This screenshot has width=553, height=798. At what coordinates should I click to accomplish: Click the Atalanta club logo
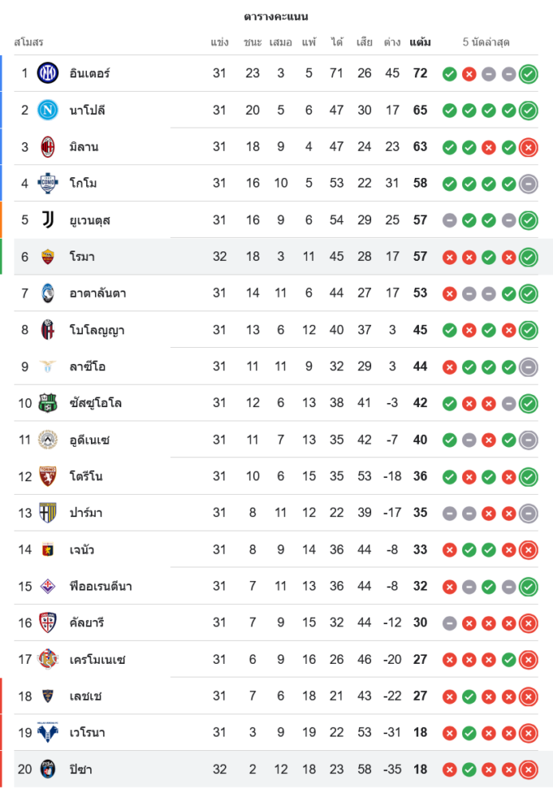click(48, 294)
